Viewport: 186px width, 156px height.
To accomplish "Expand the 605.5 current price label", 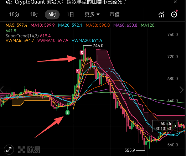I will (x=165, y=126).
